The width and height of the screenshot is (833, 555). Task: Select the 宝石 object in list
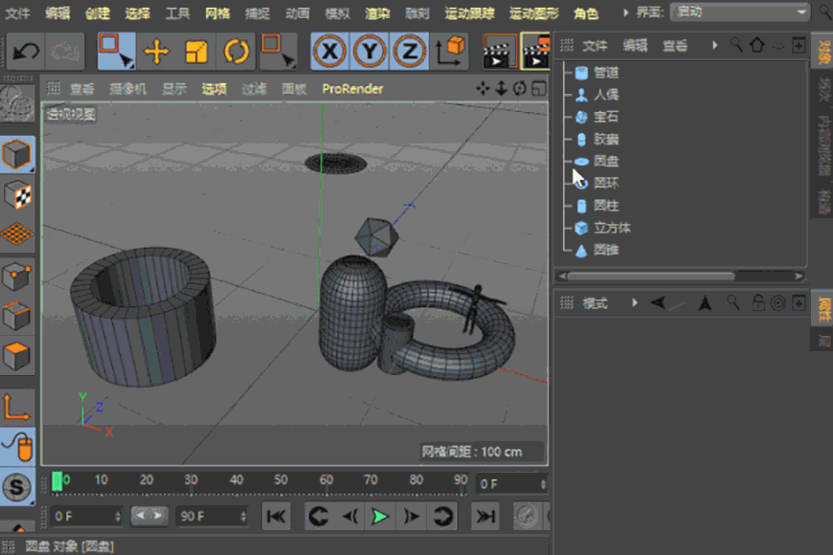click(606, 117)
